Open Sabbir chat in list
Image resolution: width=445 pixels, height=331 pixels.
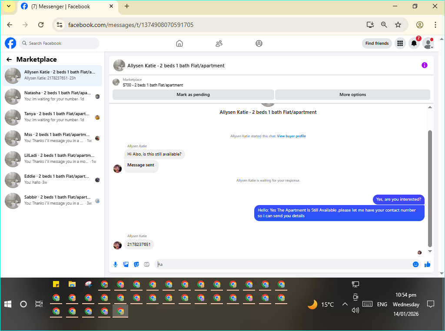click(x=52, y=201)
